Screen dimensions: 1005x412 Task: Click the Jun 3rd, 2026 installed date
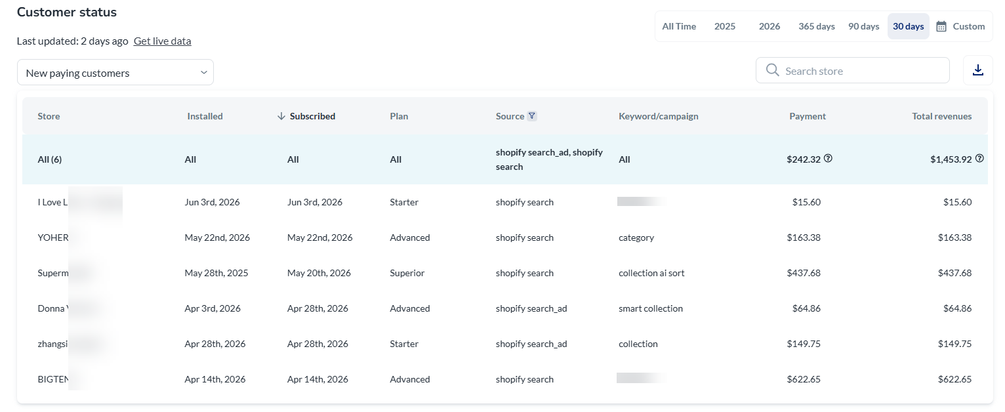point(213,202)
